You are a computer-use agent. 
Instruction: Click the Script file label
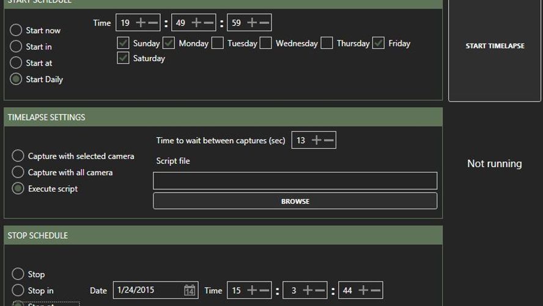pos(173,161)
